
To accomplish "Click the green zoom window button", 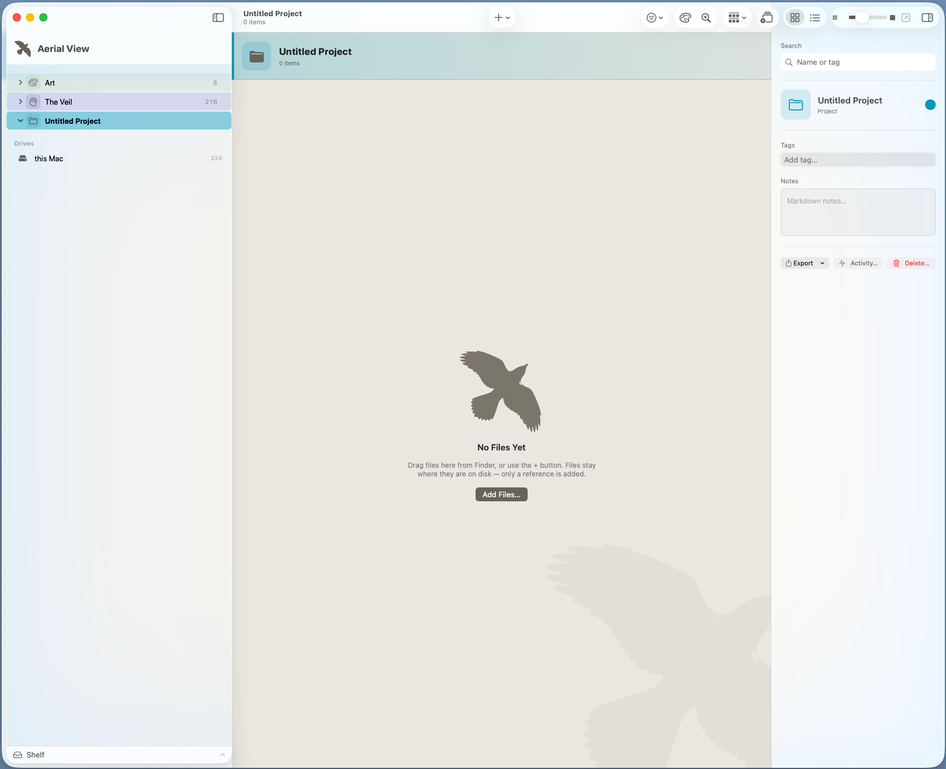I will coord(43,17).
